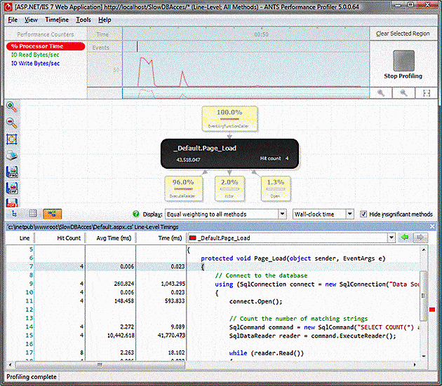Save call graph as EMF image icon
The image size is (442, 386).
coord(12,188)
